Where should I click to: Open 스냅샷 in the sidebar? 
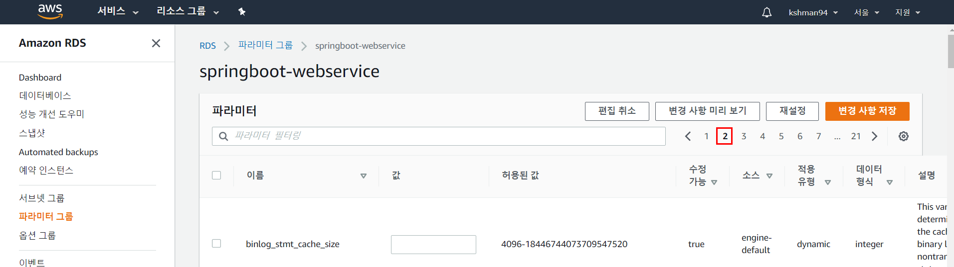point(32,133)
